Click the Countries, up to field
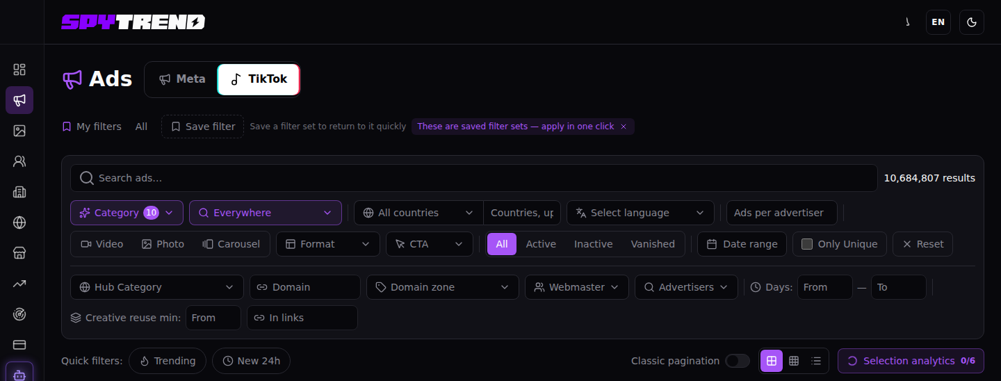The width and height of the screenshot is (1001, 381). pyautogui.click(x=522, y=213)
